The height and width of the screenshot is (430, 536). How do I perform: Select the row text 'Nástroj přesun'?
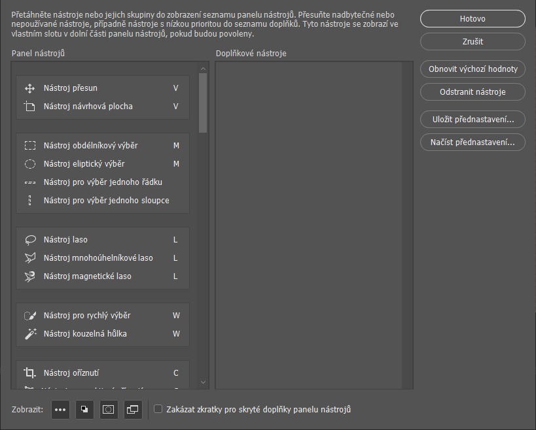click(71, 88)
